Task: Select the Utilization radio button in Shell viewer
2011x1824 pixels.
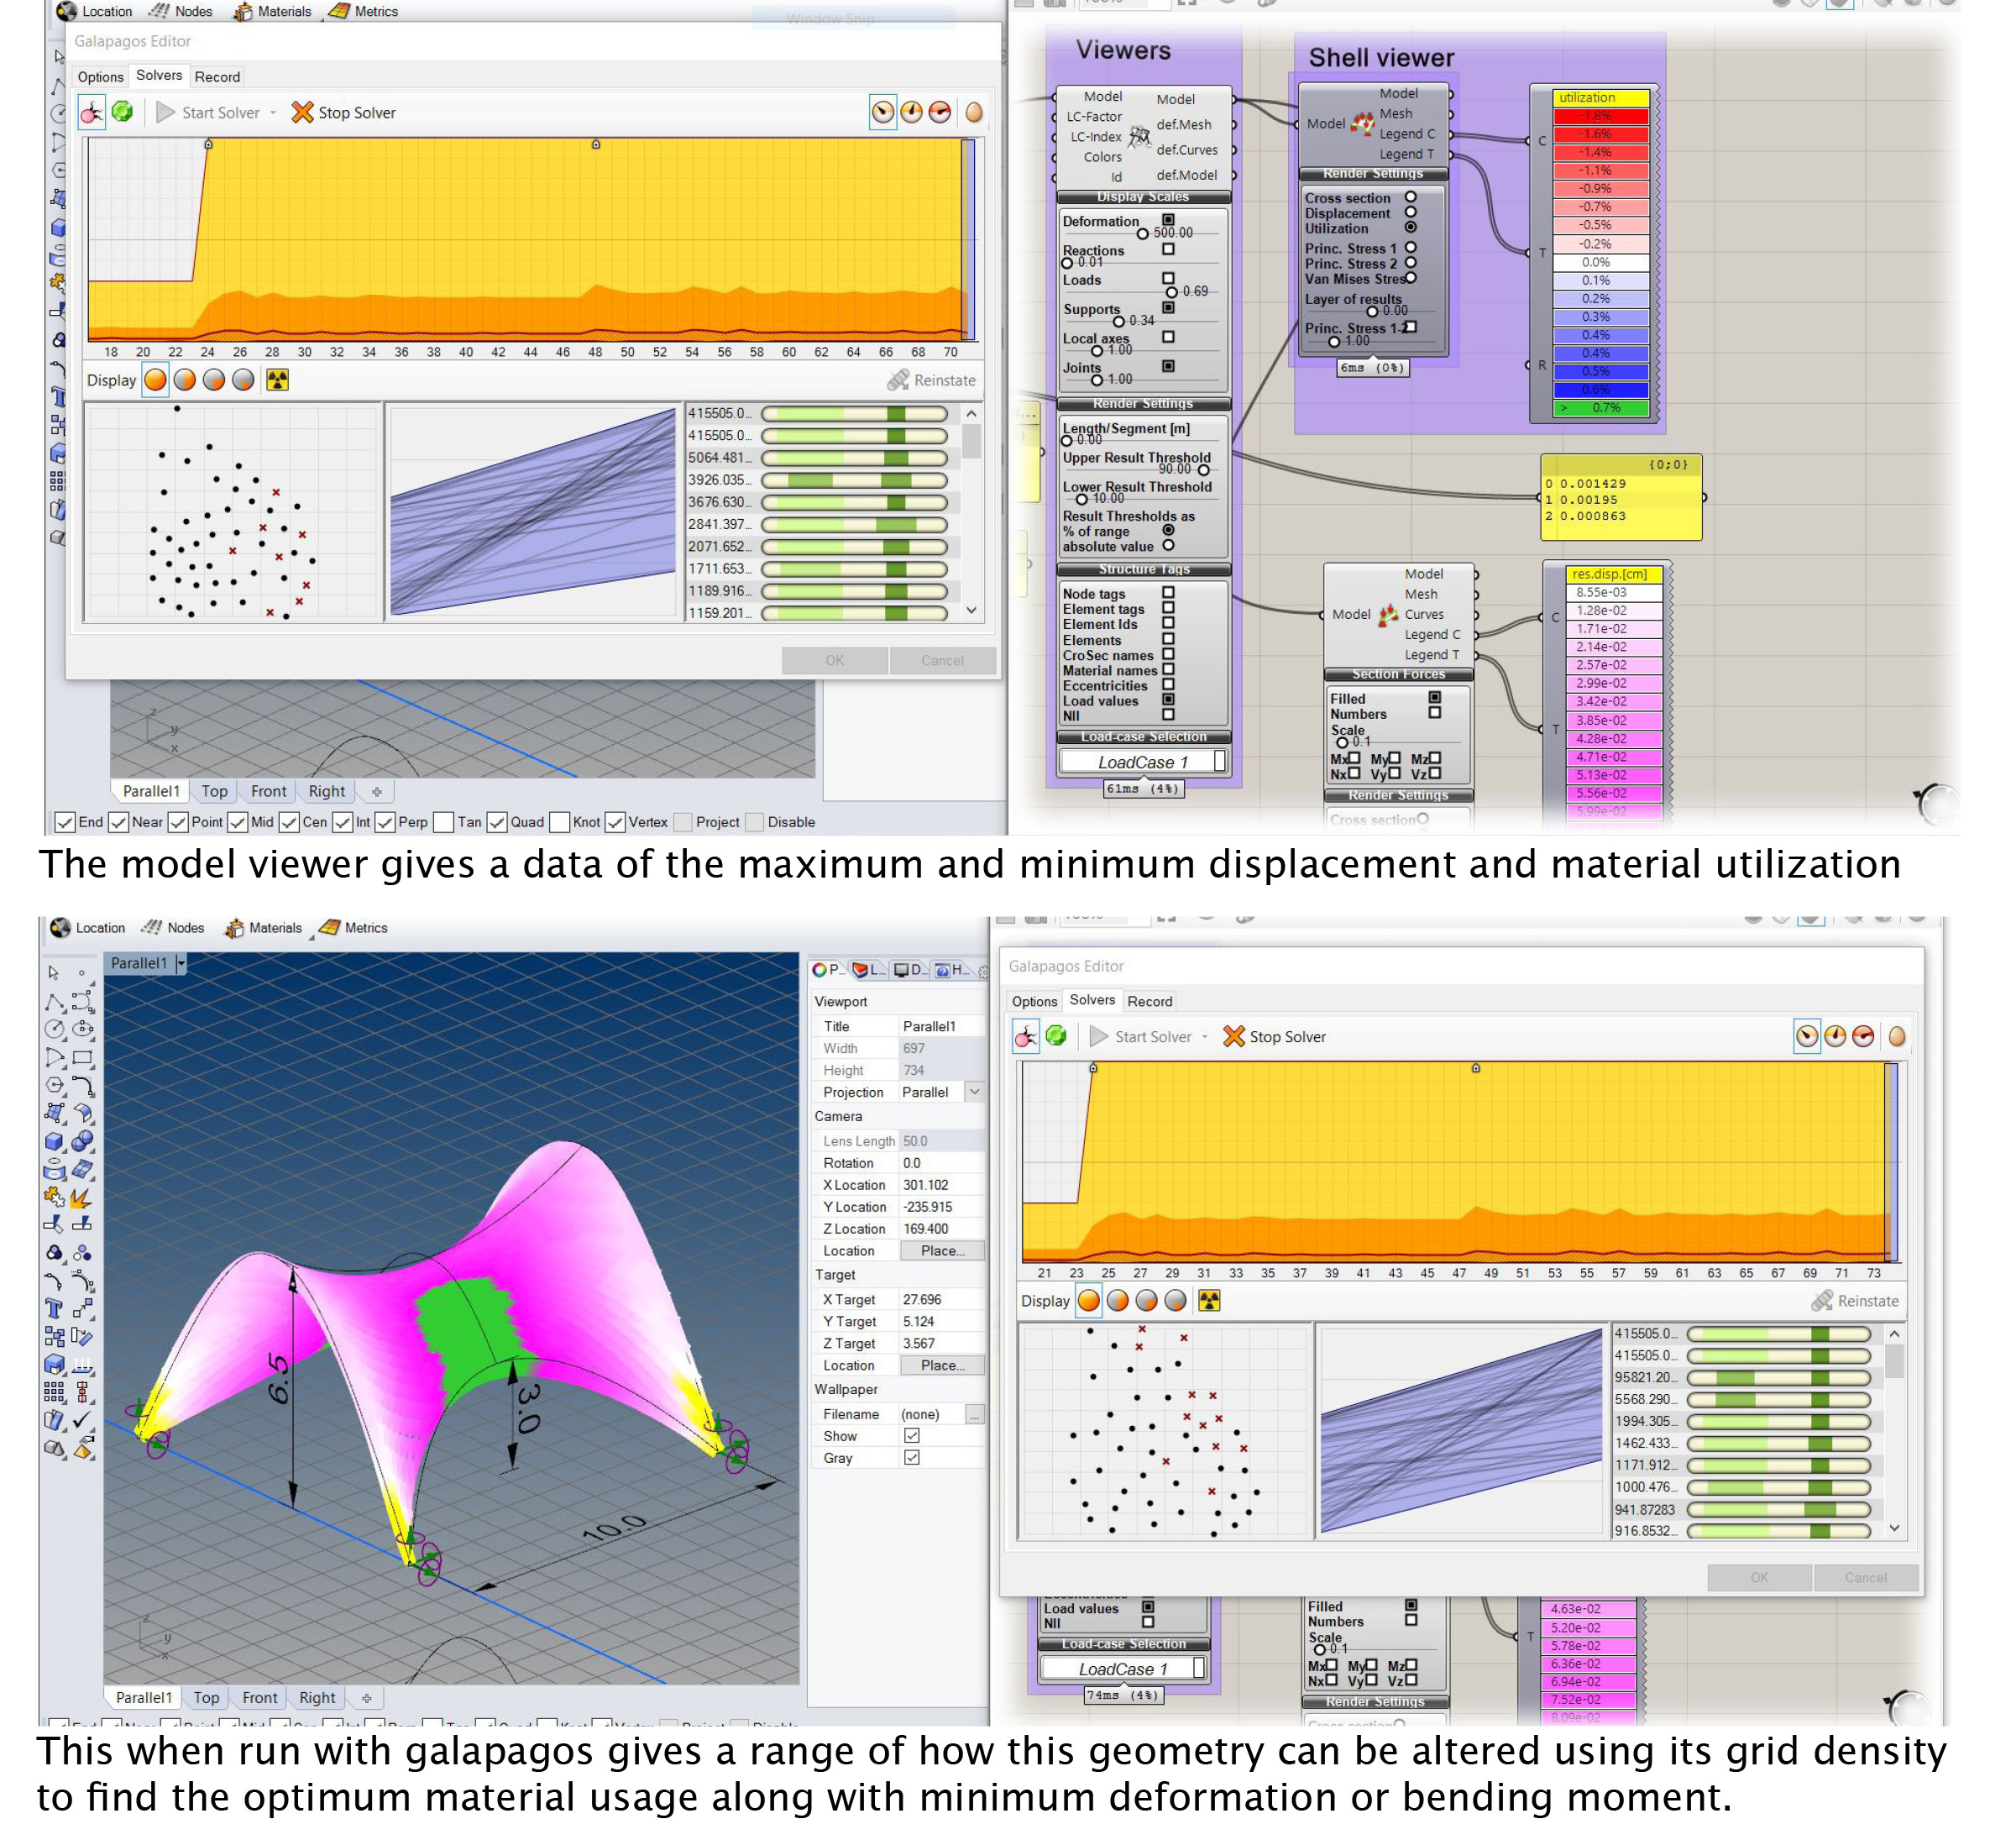Action: (x=1411, y=228)
